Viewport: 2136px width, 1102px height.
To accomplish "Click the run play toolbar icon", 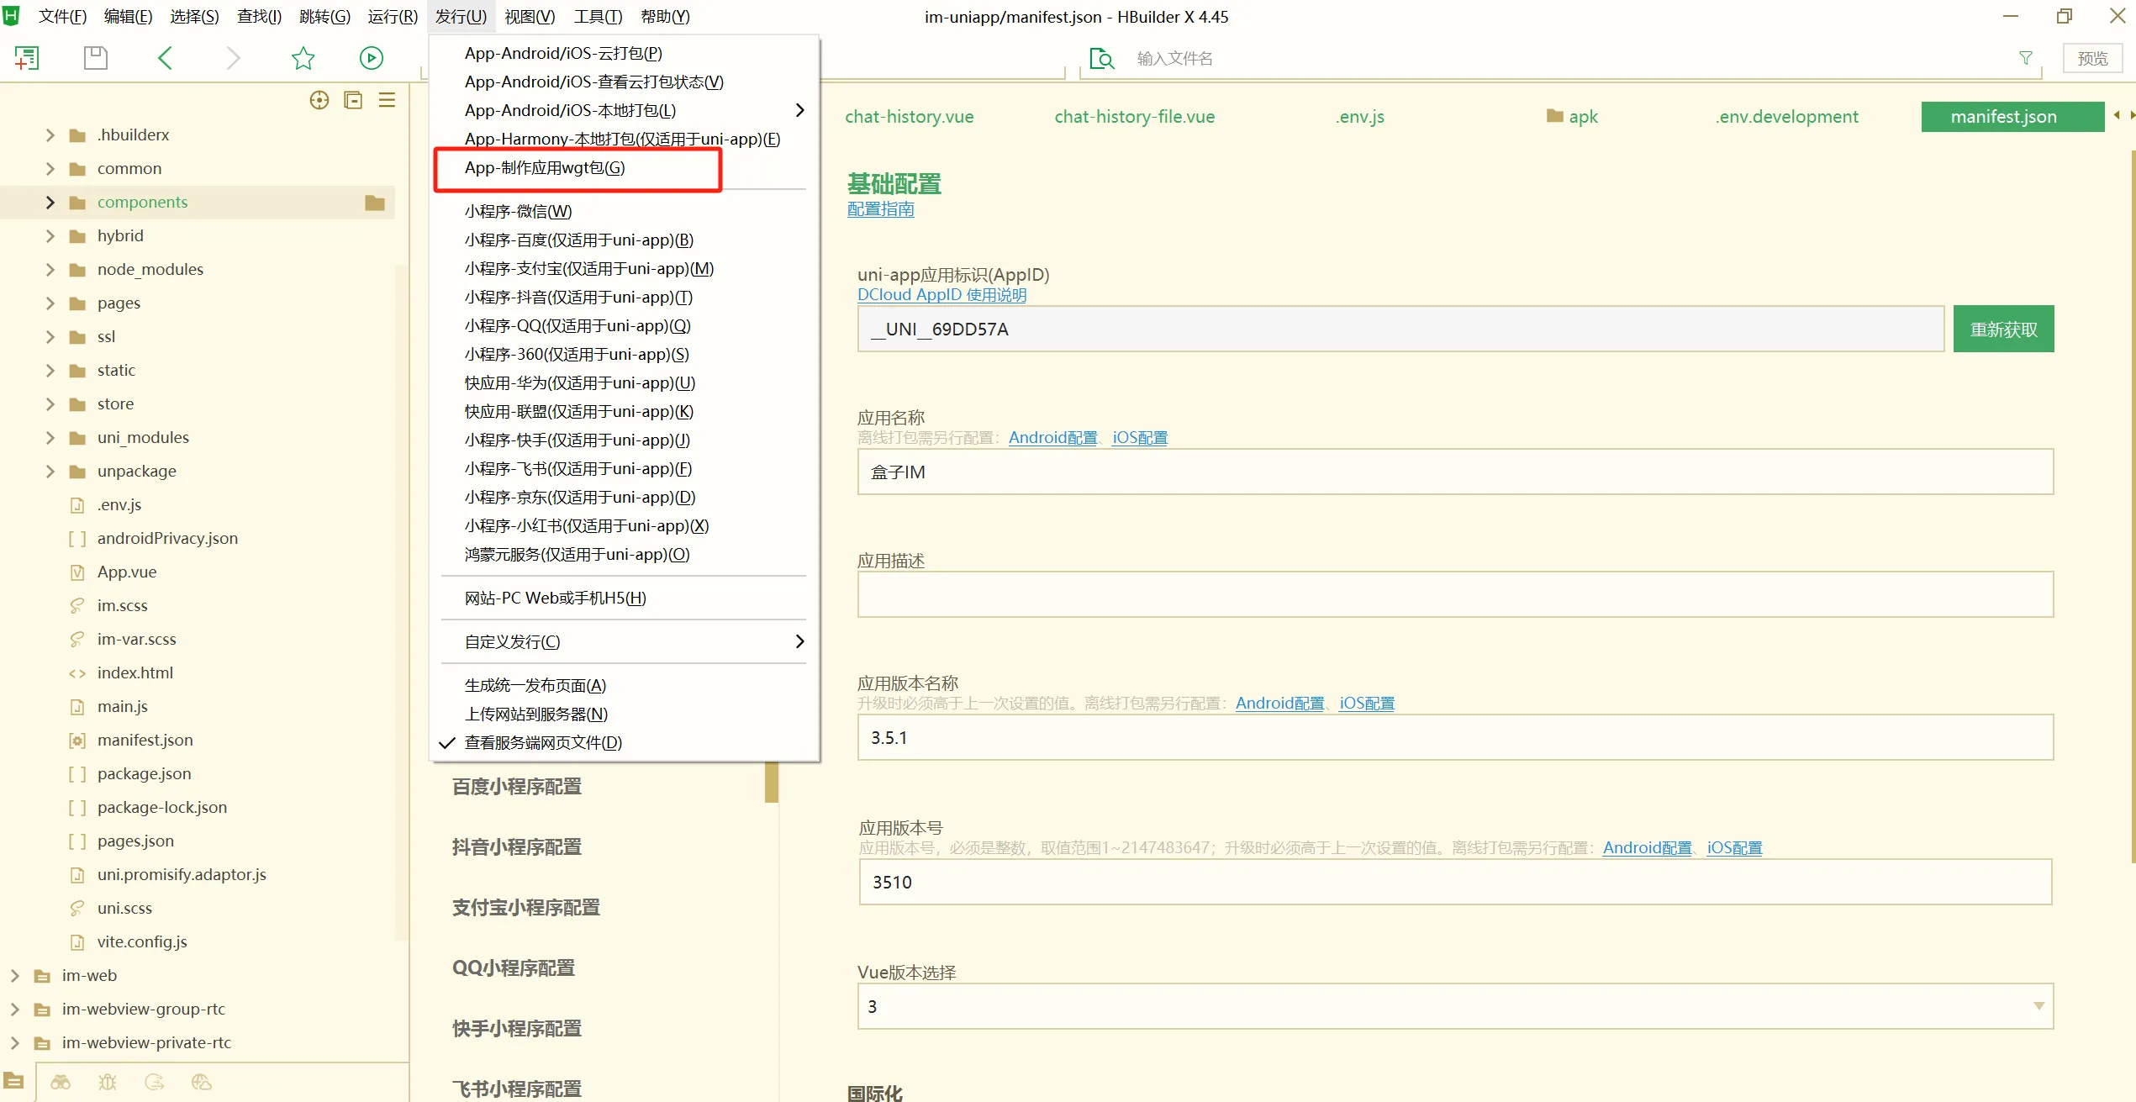I will click(371, 58).
